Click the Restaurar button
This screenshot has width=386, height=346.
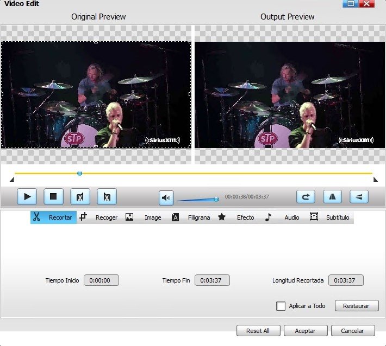pyautogui.click(x=357, y=306)
